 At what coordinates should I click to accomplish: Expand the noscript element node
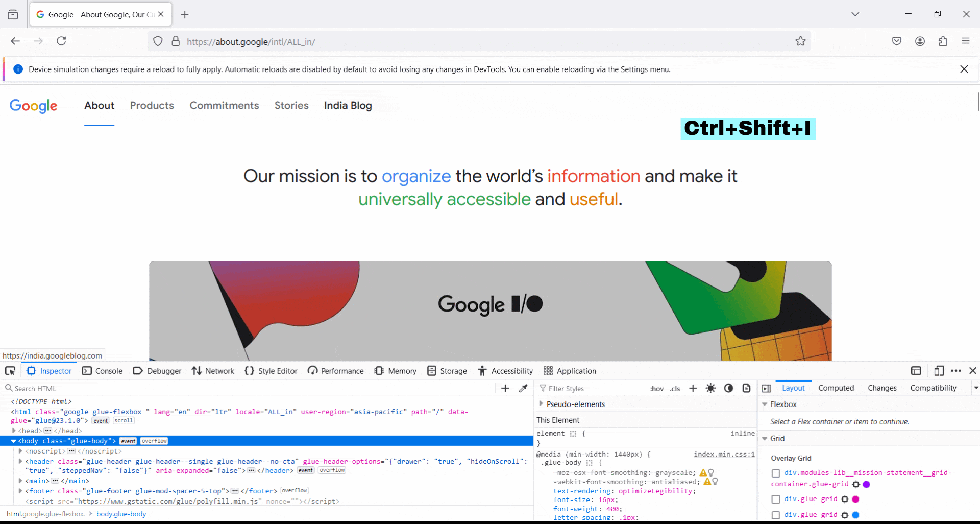click(20, 451)
